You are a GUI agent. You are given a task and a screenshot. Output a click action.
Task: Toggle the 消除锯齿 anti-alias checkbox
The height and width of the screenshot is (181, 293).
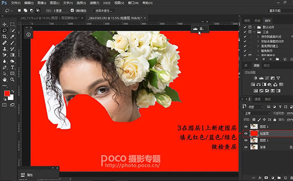72,10
